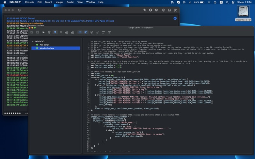Toggle the blue speaker sound button
Image resolution: width=255 pixels, height=159 pixels.
tap(175, 18)
